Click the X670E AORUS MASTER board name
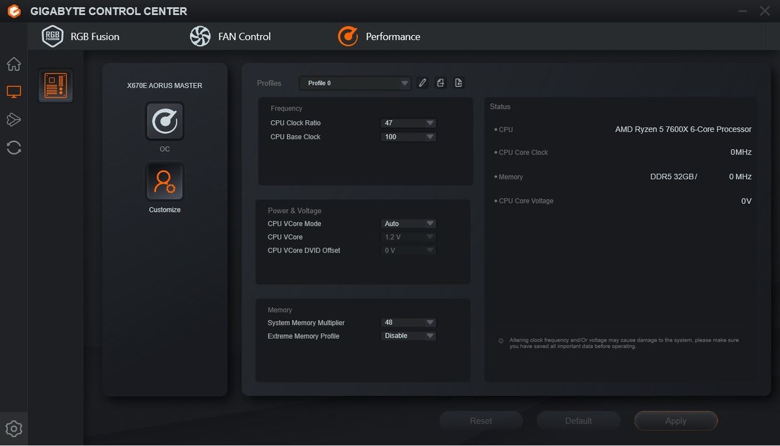 point(164,86)
